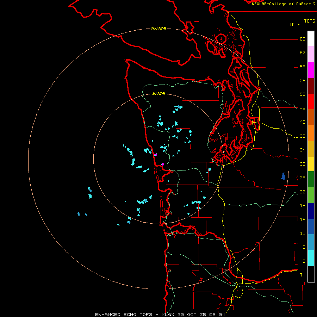Select the light green legend segment
This screenshot has width=317, height=317.
311,195
